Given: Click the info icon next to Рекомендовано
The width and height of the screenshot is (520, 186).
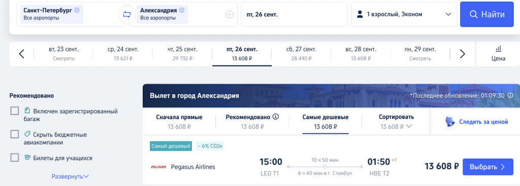Looking at the screenshot, I should (276, 117).
